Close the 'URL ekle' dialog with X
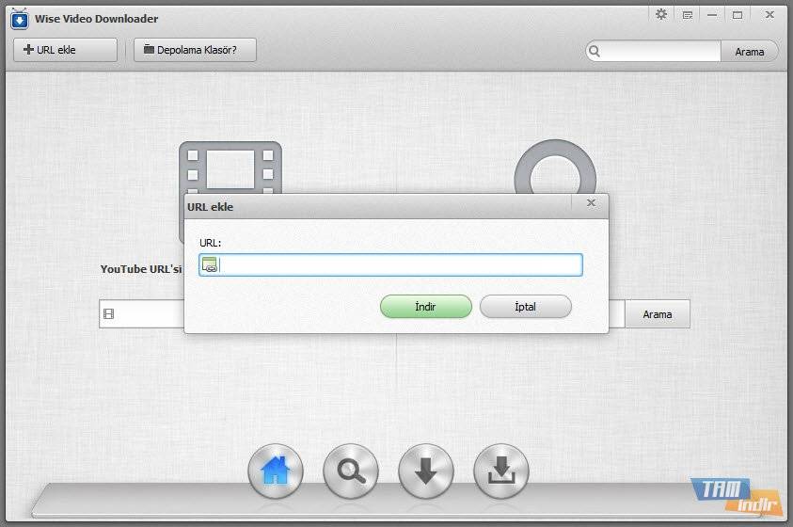This screenshot has height=527, width=793. [x=591, y=202]
